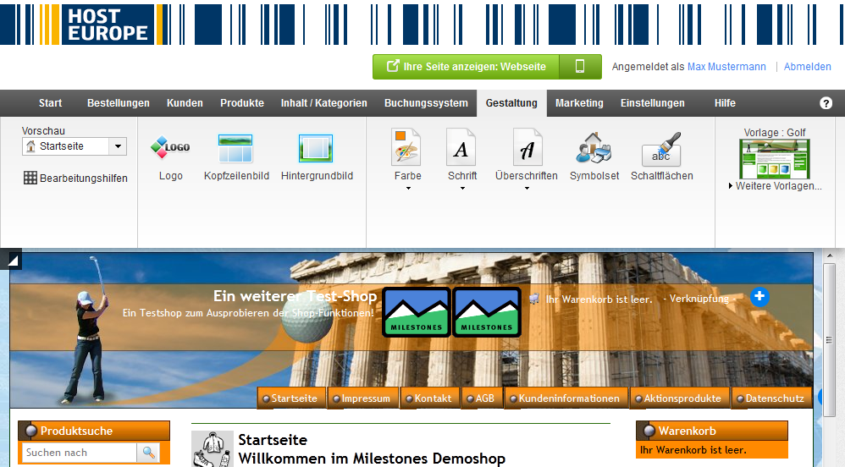The image size is (845, 467).
Task: Open Startseite shop navigation button
Action: [x=291, y=398]
